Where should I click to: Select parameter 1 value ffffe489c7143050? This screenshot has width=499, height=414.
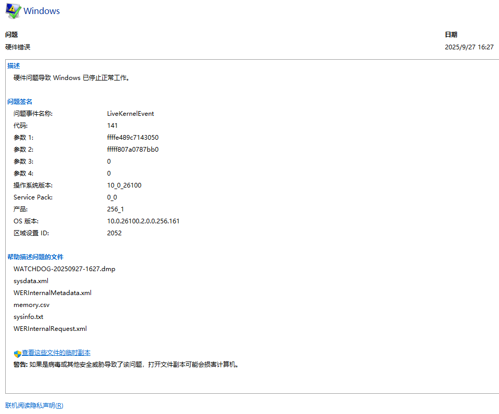pos(133,137)
